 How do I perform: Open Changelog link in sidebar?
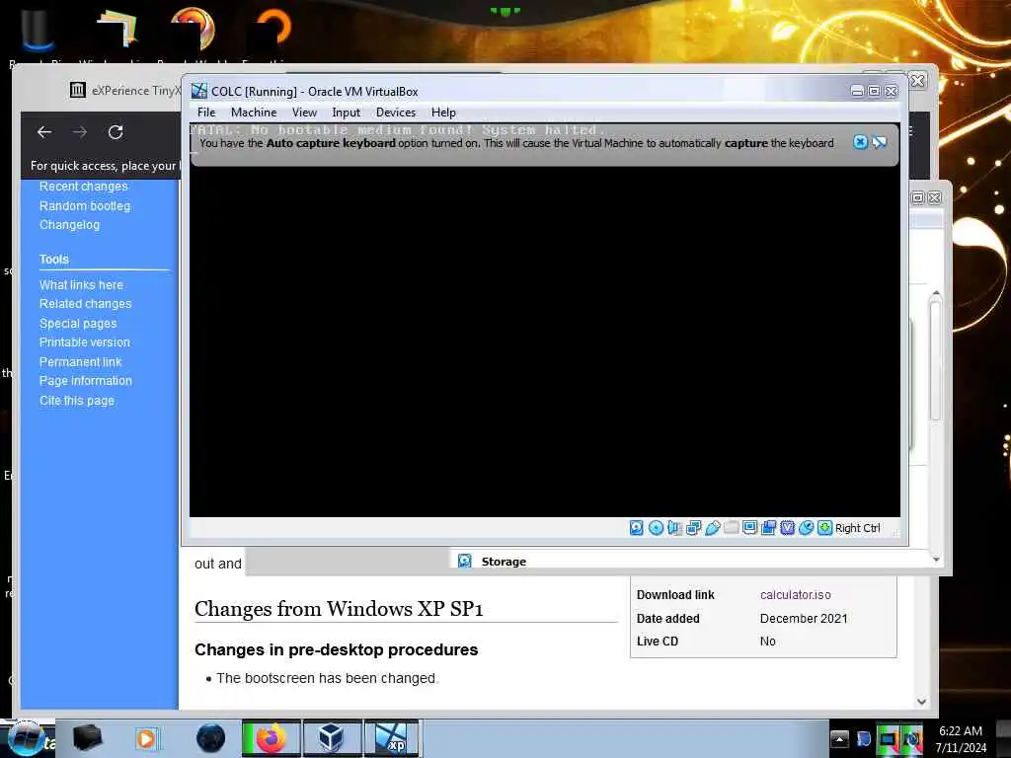click(x=69, y=224)
